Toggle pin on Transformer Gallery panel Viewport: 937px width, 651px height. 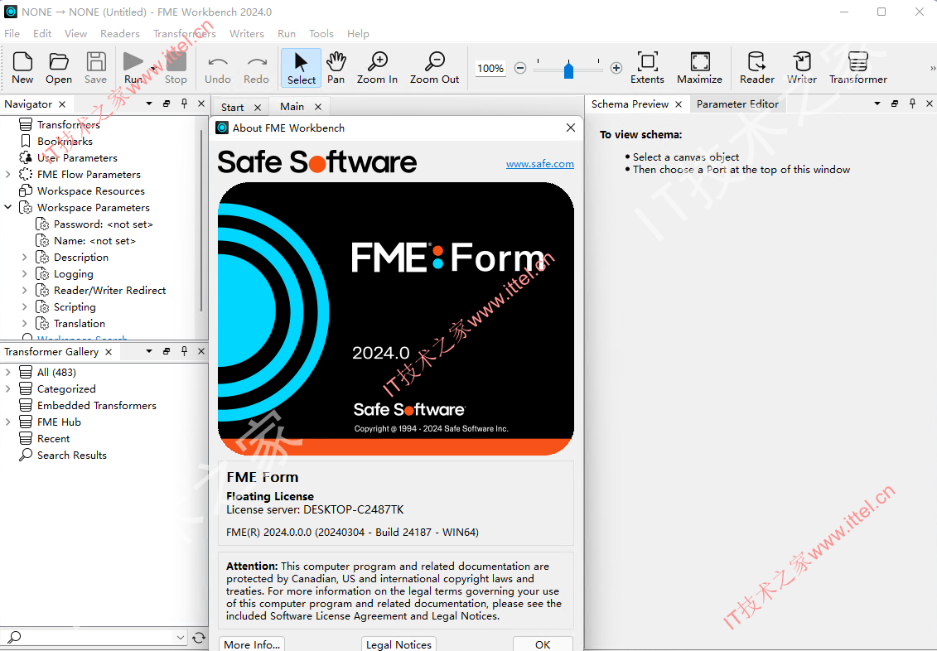pos(184,351)
